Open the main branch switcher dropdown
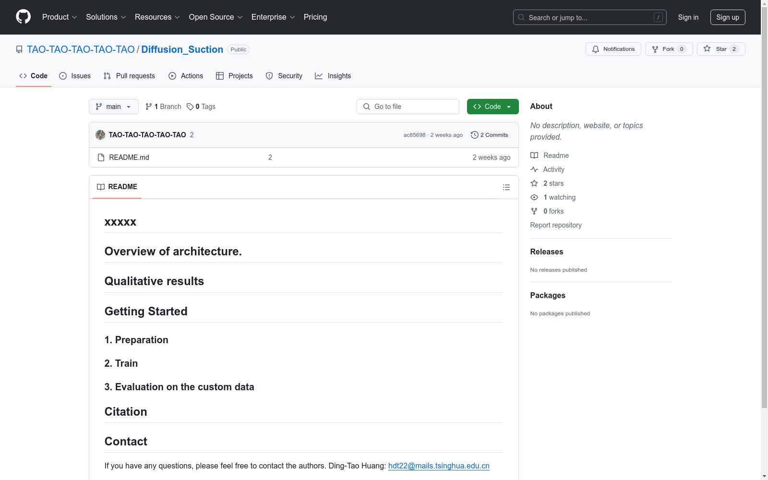Viewport: 768px width, 480px height. pyautogui.click(x=114, y=107)
